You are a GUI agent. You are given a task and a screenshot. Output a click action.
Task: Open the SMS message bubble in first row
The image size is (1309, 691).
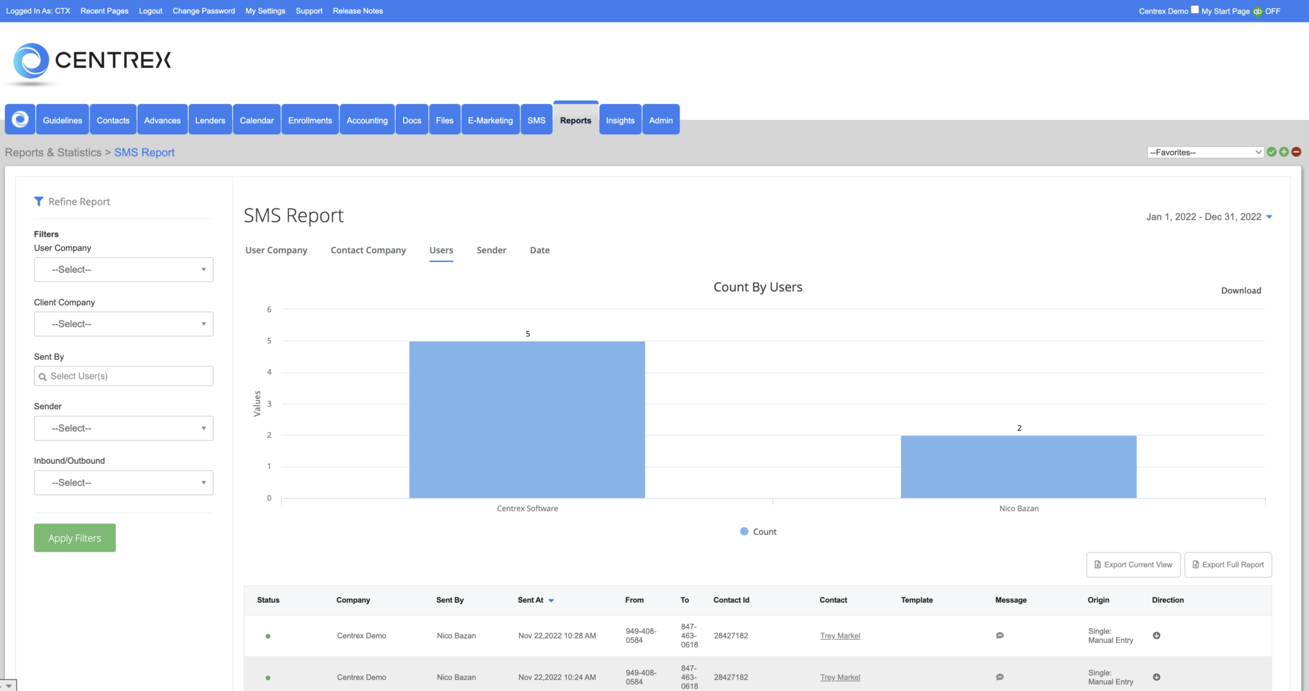point(1000,635)
